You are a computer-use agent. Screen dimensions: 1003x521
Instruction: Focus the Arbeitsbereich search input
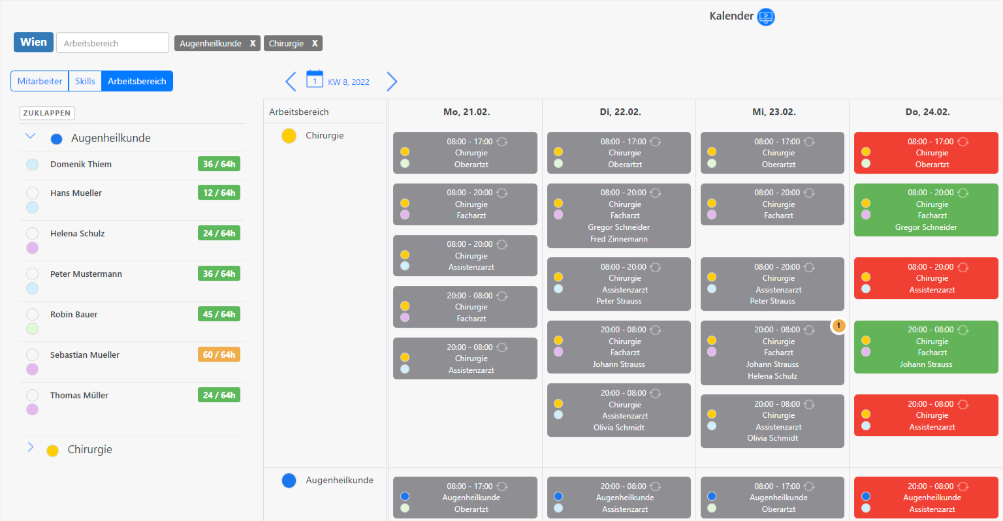point(112,43)
